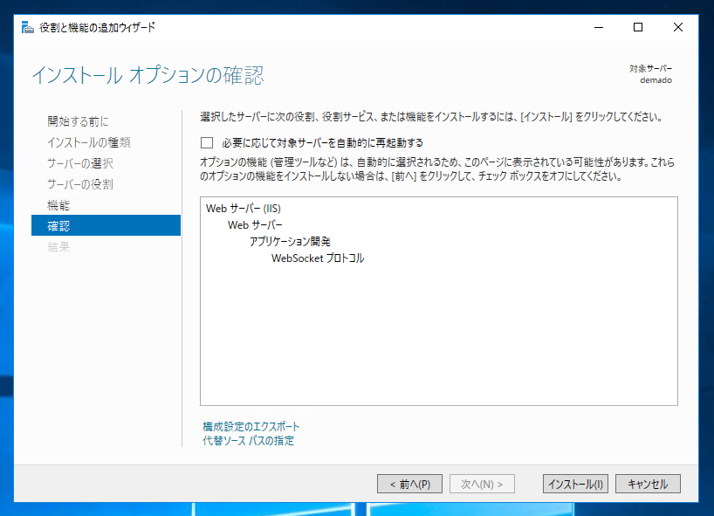Open インストールの種類 step
Image resolution: width=714 pixels, height=516 pixels.
click(x=89, y=142)
